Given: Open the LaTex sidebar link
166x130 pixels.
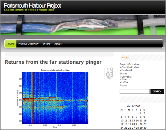Looking at the screenshot, I should [125, 82].
